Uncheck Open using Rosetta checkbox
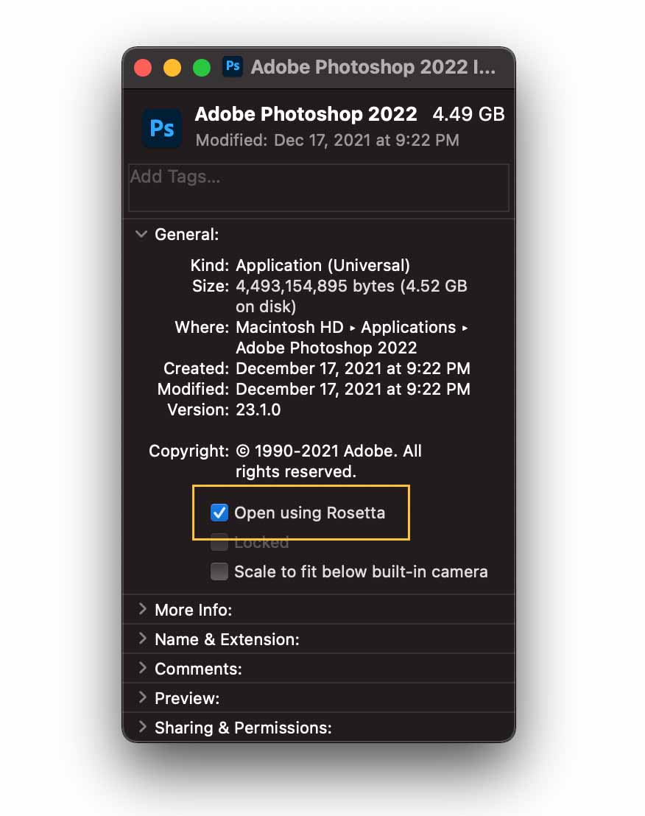The width and height of the screenshot is (645, 816). 219,513
